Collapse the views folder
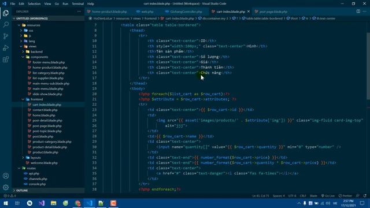This screenshot has height=208, width=370. click(x=32, y=46)
